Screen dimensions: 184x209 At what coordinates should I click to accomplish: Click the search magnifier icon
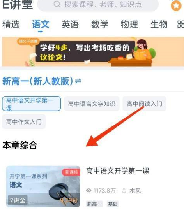(x=57, y=4)
